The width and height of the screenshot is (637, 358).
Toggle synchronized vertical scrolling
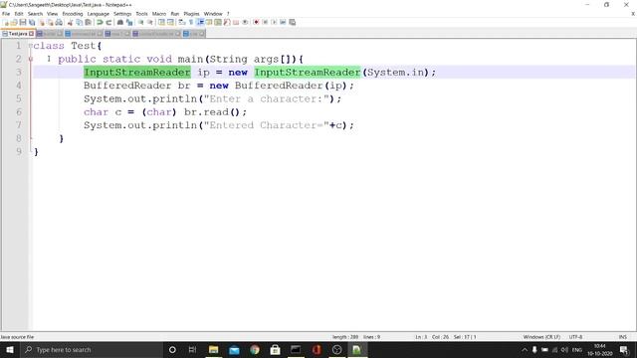click(161, 22)
